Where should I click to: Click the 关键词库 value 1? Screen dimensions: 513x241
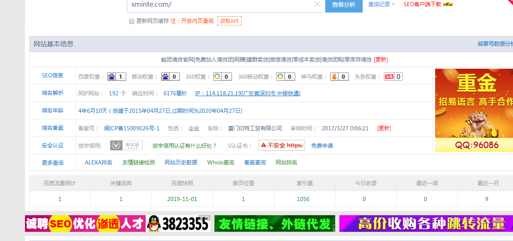click(x=121, y=199)
